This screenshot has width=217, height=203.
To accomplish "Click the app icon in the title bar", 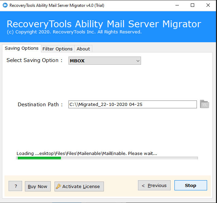I will point(4,5).
